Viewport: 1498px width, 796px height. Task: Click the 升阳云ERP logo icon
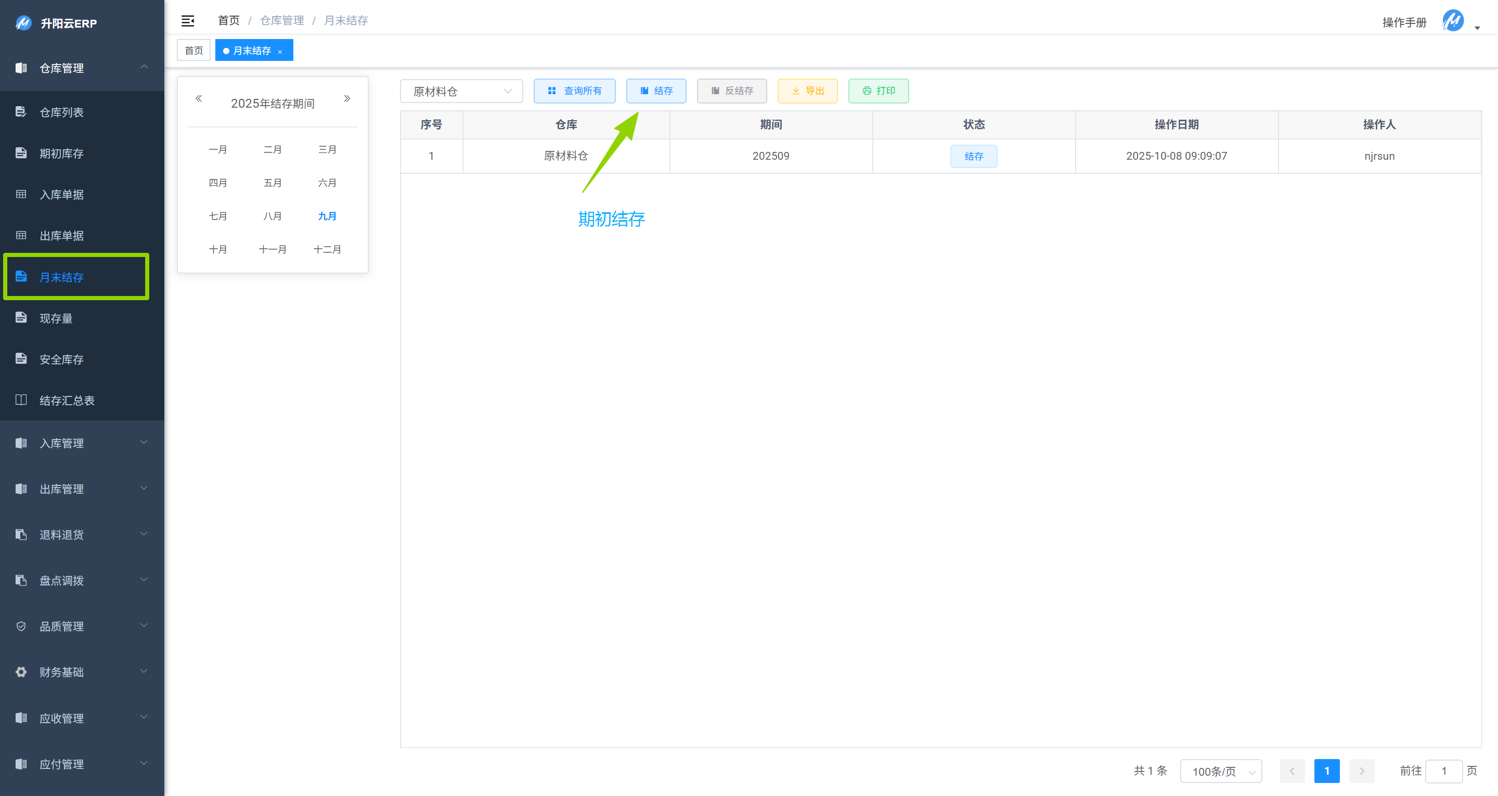(23, 23)
